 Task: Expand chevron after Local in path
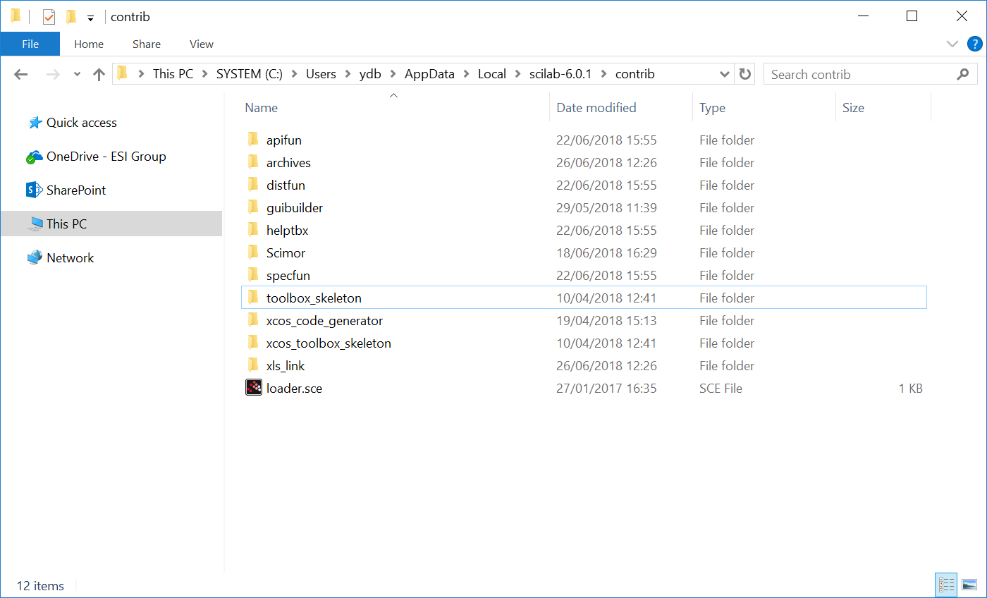tap(517, 74)
